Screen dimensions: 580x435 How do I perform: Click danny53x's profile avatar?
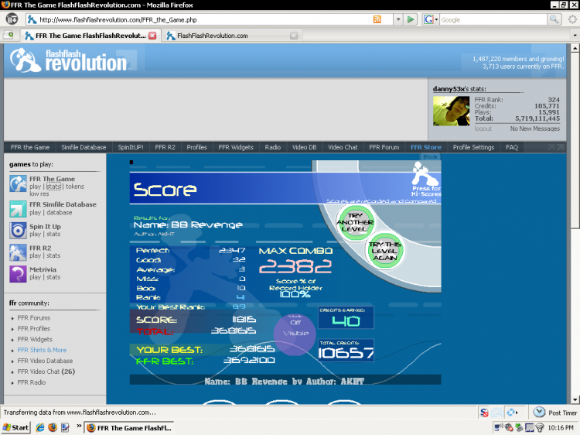click(452, 111)
